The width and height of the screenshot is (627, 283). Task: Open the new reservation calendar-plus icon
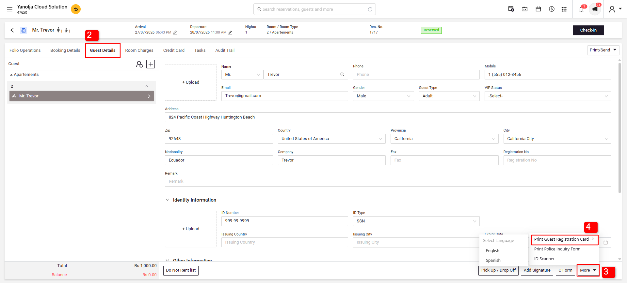pyautogui.click(x=511, y=9)
